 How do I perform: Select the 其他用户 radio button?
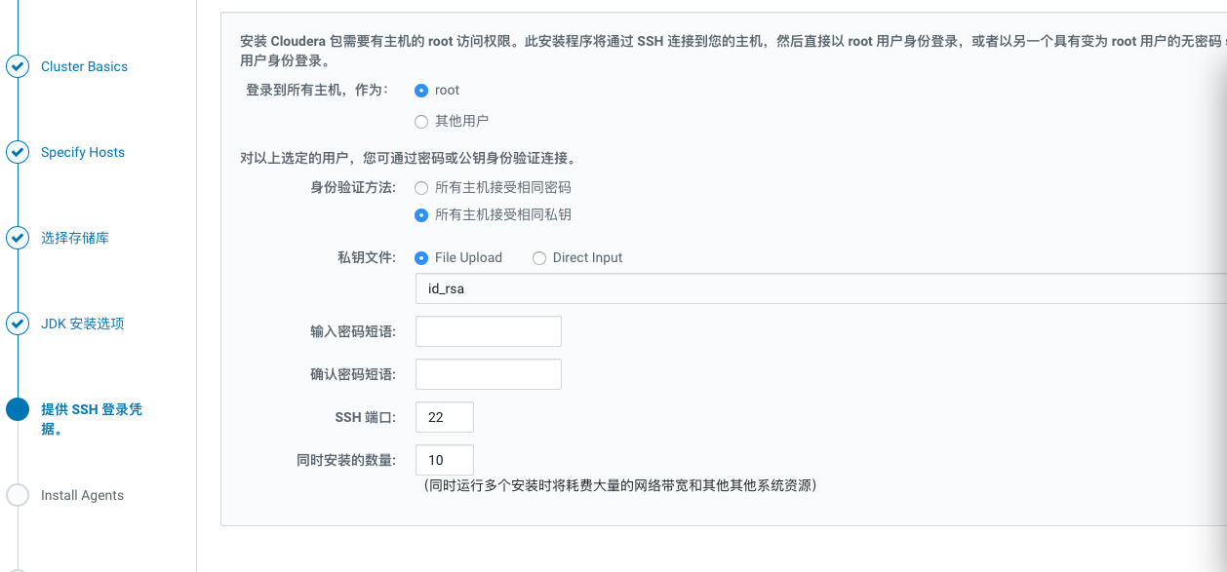click(421, 122)
